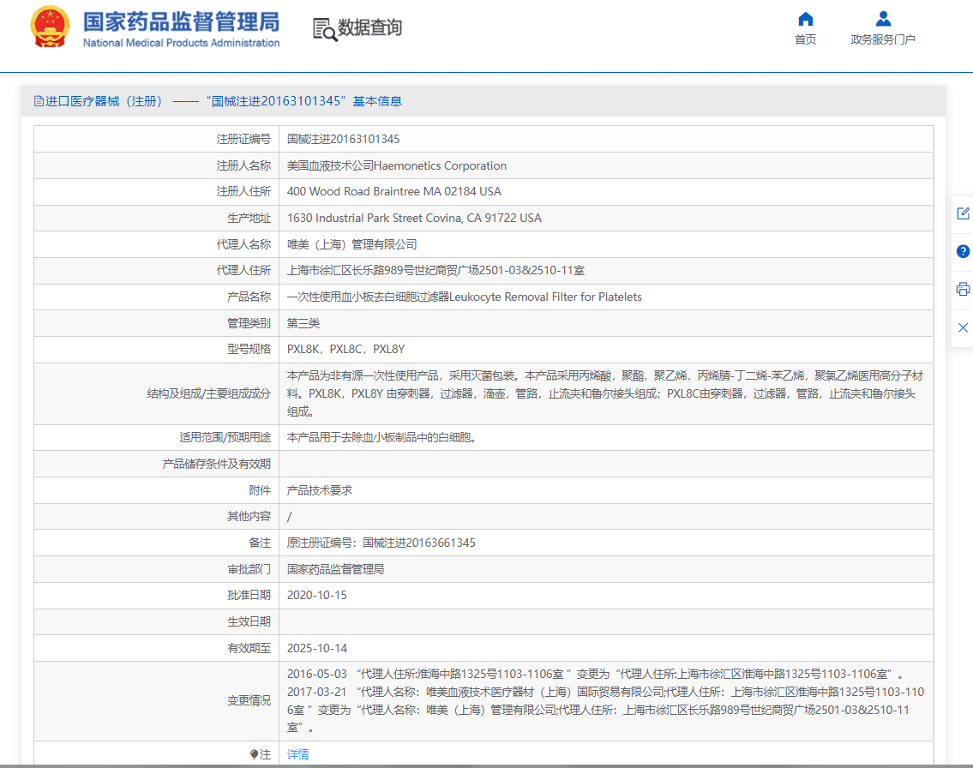Print the page via printer icon
This screenshot has width=973, height=768.
[x=963, y=289]
